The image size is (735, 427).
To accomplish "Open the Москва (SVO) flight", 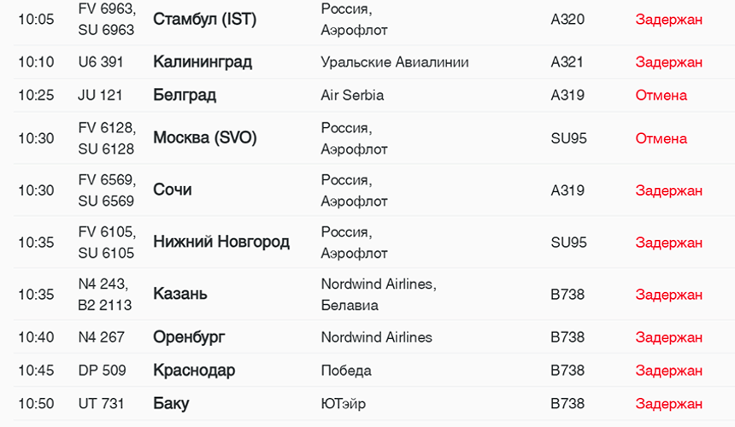I will tap(204, 138).
